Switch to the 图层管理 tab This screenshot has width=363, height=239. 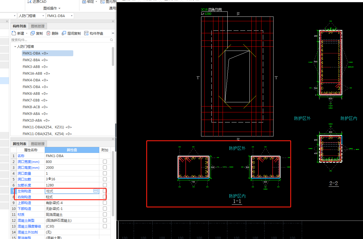38,144
